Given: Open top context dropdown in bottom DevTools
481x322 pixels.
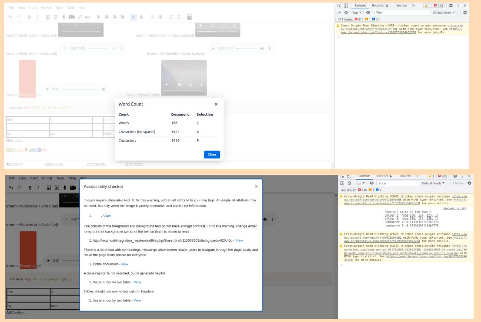Looking at the screenshot, I should tap(361, 183).
